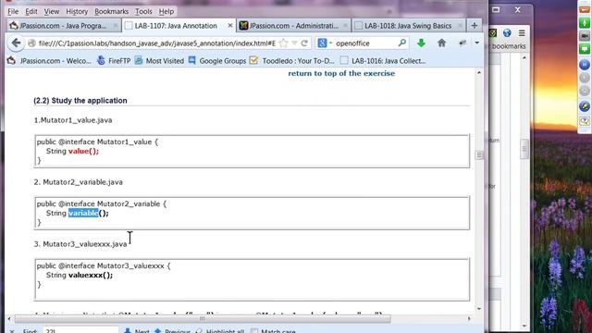This screenshot has width=592, height=333.
Task: Open hamburger menu in background browser window
Action: point(522,33)
